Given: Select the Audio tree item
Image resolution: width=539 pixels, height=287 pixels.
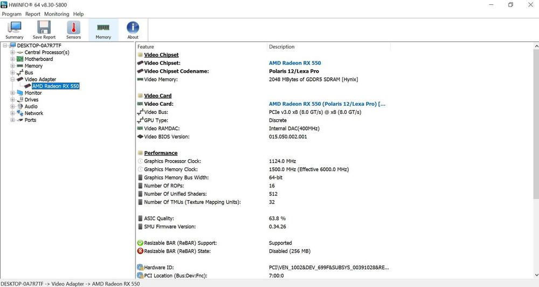Looking at the screenshot, I should (31, 106).
